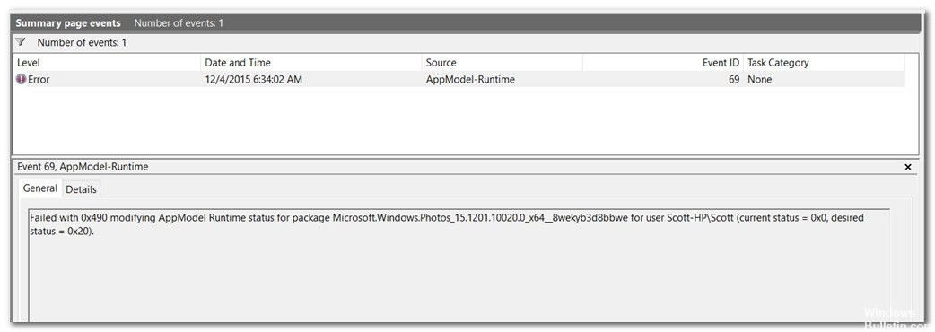Click the AppModel-Runtime source cell

point(470,79)
